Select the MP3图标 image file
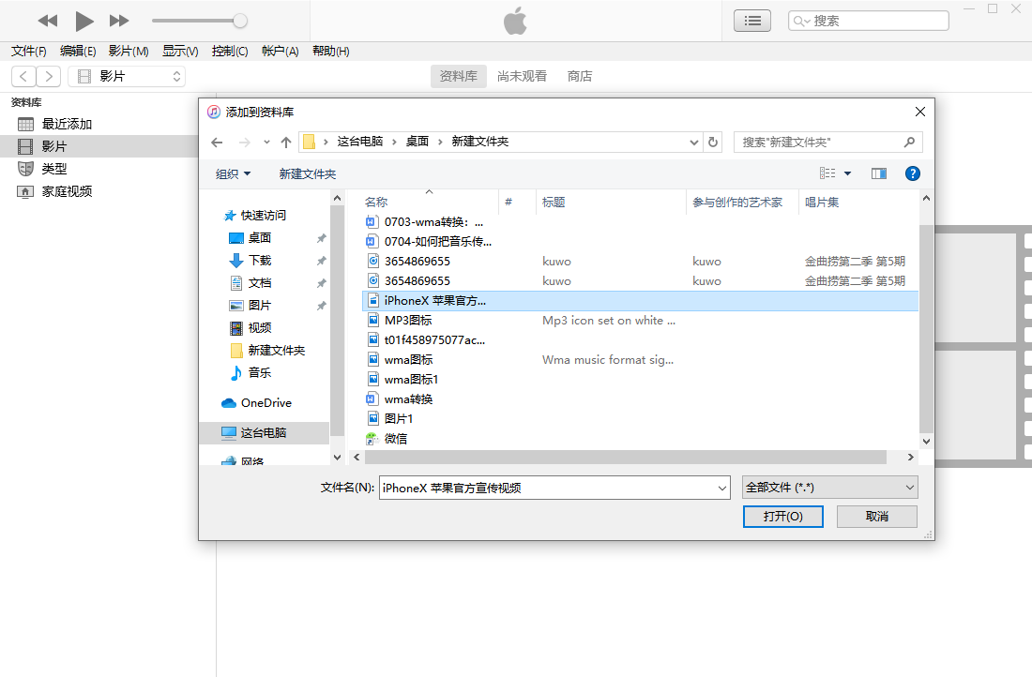 [407, 321]
